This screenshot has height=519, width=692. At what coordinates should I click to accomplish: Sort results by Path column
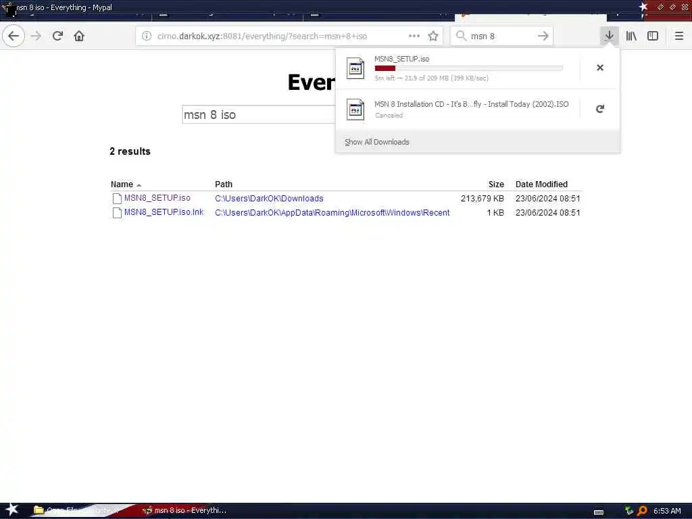[224, 184]
